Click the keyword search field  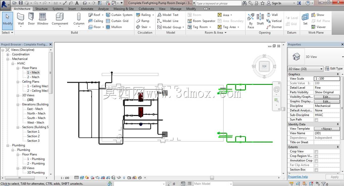(218, 3)
